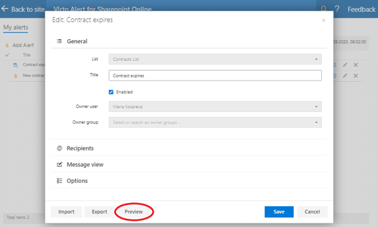Open the Owner user dropdown
Screen dimensions: 378x227
(x=215, y=107)
